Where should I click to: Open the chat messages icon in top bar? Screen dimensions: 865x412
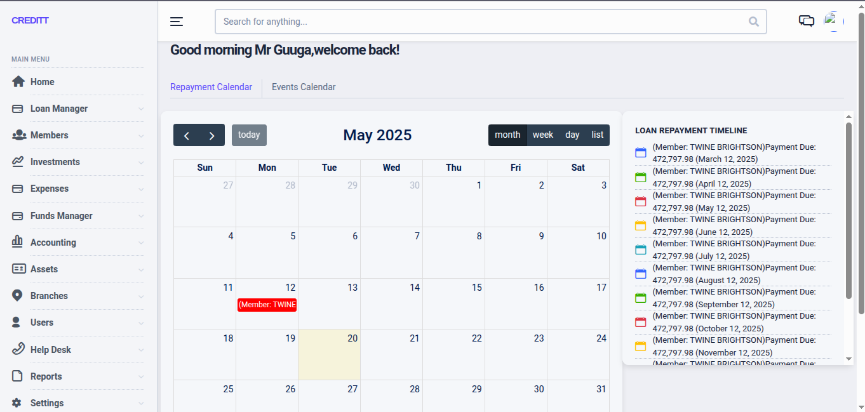pyautogui.click(x=807, y=21)
